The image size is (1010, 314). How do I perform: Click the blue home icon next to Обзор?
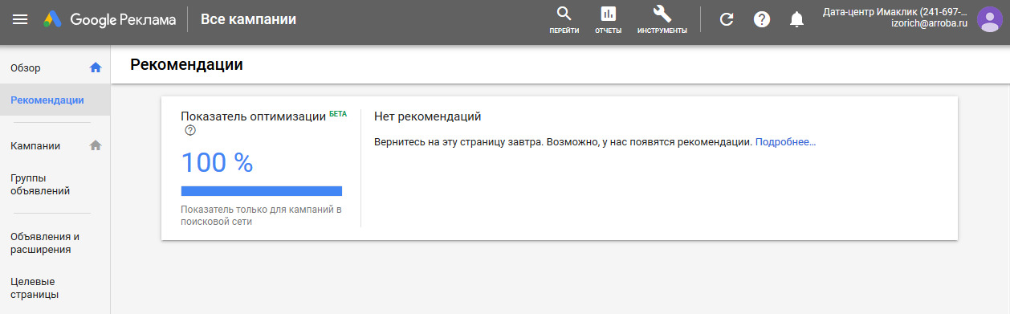[96, 67]
